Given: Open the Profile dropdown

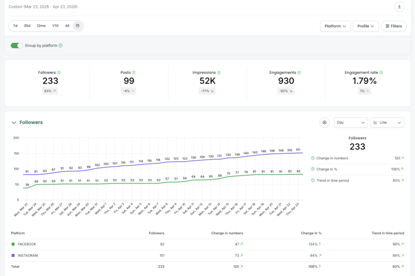Looking at the screenshot, I should tap(366, 26).
